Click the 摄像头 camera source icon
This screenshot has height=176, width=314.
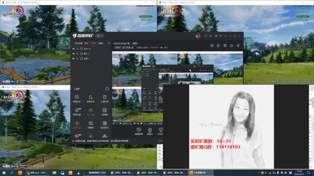[x=150, y=131]
